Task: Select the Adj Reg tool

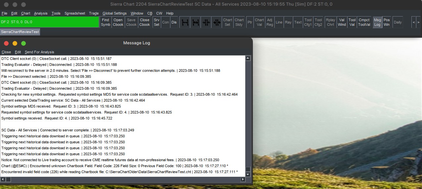Action: pos(270,22)
